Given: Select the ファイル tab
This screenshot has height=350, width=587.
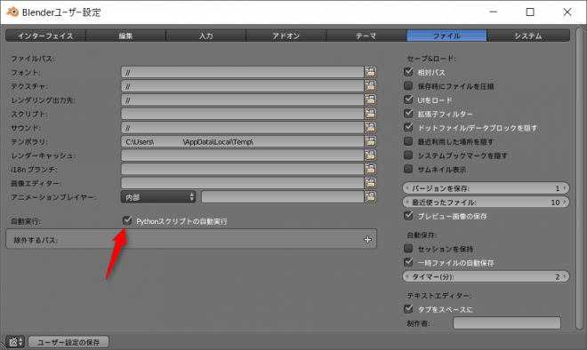Looking at the screenshot, I should [446, 36].
